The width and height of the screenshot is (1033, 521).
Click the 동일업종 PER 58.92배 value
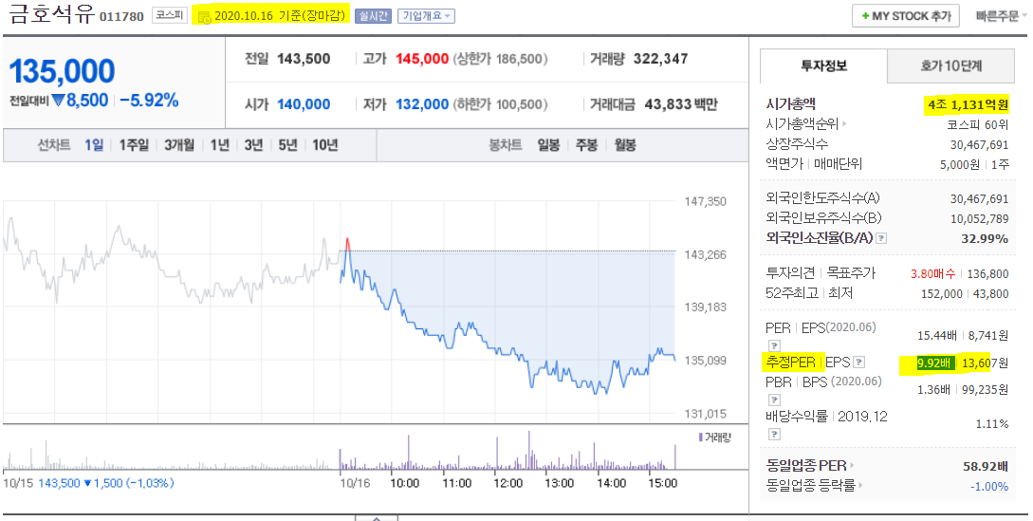(x=986, y=466)
